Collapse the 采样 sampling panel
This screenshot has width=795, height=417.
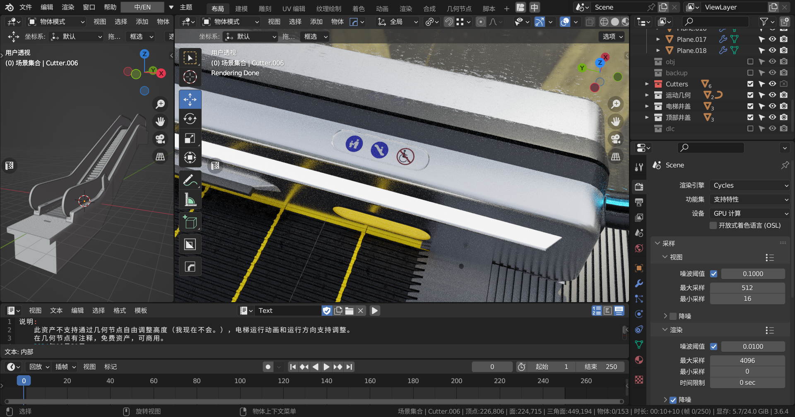(x=658, y=243)
